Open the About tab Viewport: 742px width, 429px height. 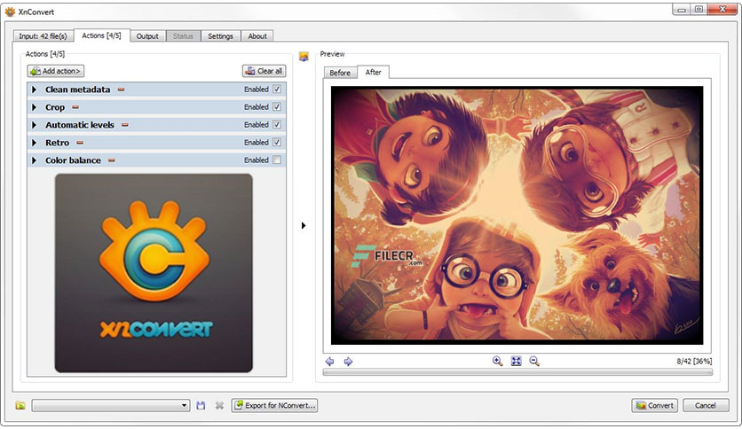257,36
